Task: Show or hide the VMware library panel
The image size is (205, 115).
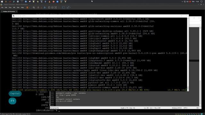Action: pos(49,7)
